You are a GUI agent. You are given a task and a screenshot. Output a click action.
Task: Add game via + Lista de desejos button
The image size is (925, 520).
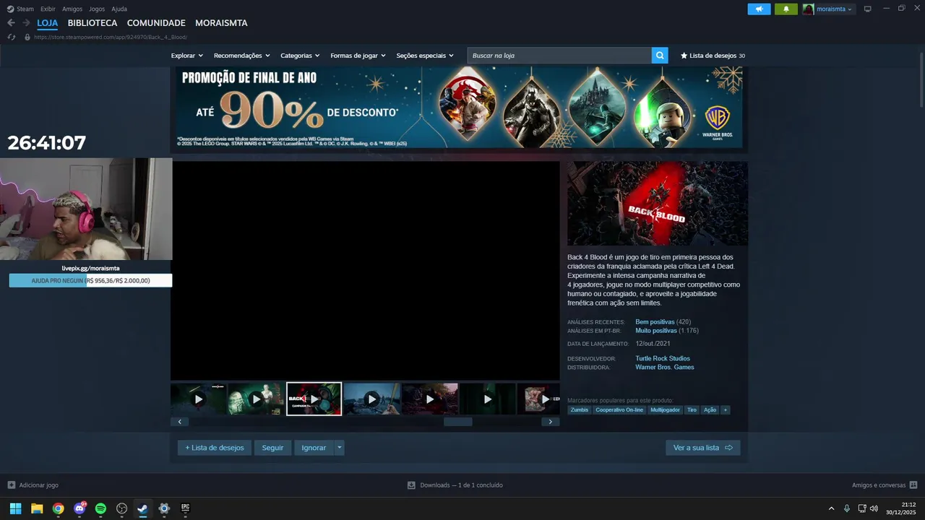click(x=215, y=448)
